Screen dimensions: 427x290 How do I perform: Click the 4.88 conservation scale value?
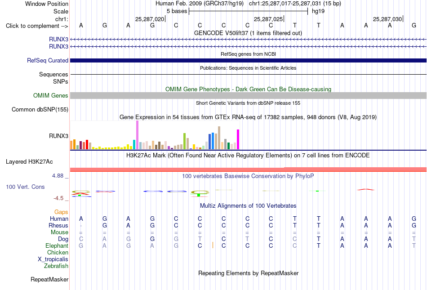(58, 176)
